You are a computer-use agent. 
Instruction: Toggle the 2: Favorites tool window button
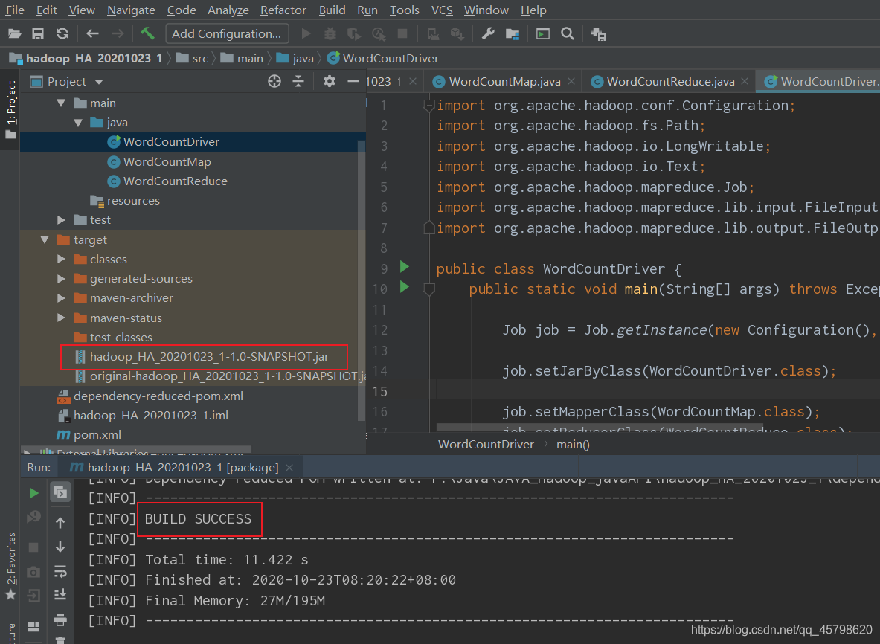[x=10, y=565]
